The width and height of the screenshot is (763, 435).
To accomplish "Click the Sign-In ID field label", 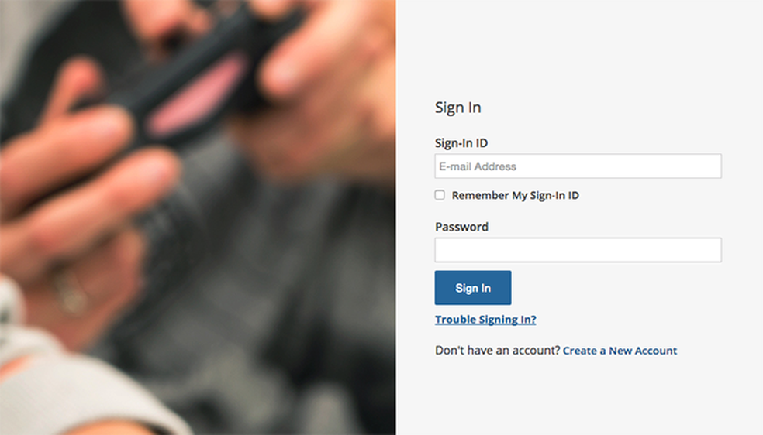I will [461, 142].
